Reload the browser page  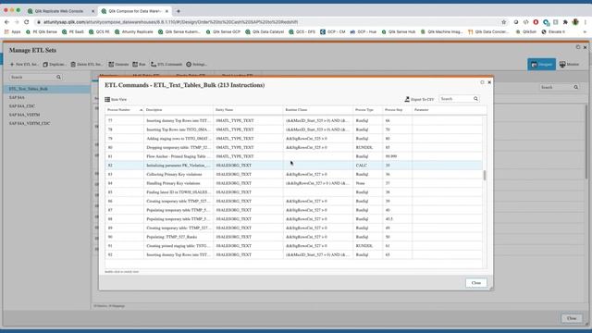pyautogui.click(x=27, y=22)
